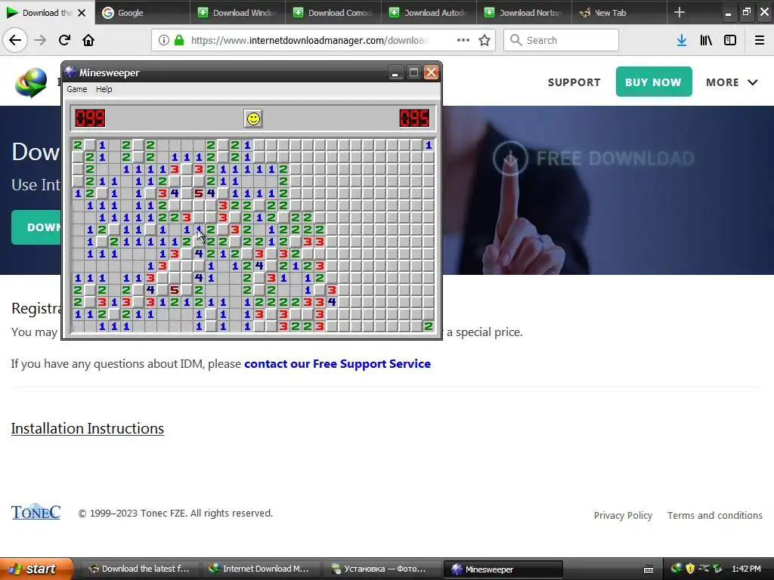The height and width of the screenshot is (580, 774).
Task: Click the address bar URL text
Action: [x=310, y=41]
